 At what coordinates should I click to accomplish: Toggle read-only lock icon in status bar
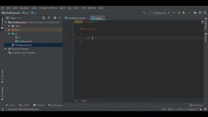201,109
